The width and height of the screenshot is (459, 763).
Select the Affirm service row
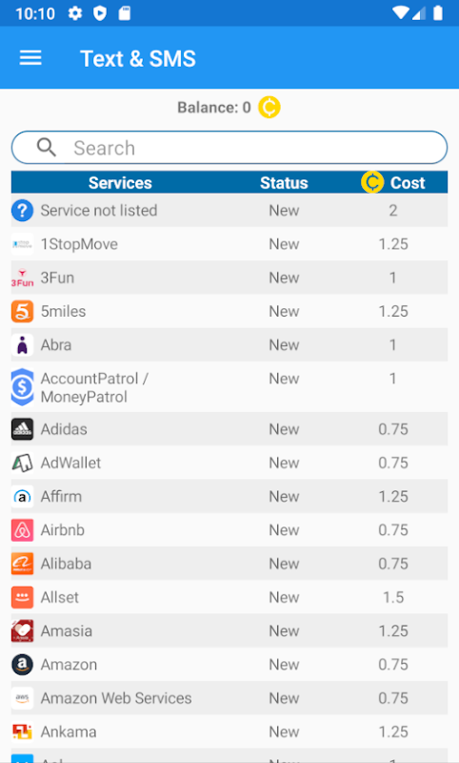pos(229,496)
